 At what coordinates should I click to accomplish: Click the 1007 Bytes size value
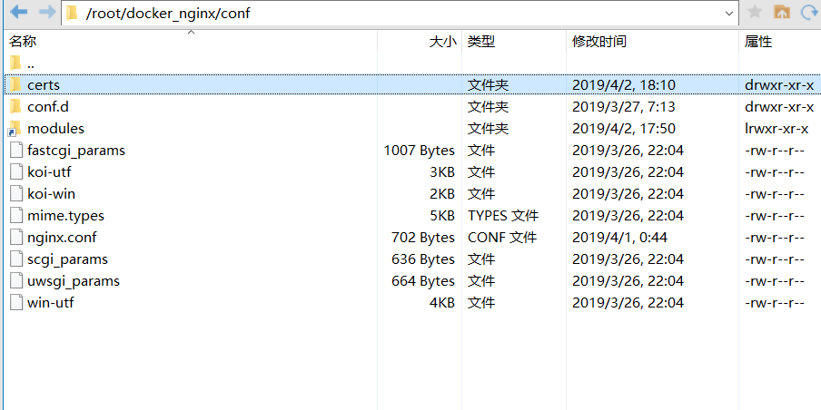[x=419, y=151]
